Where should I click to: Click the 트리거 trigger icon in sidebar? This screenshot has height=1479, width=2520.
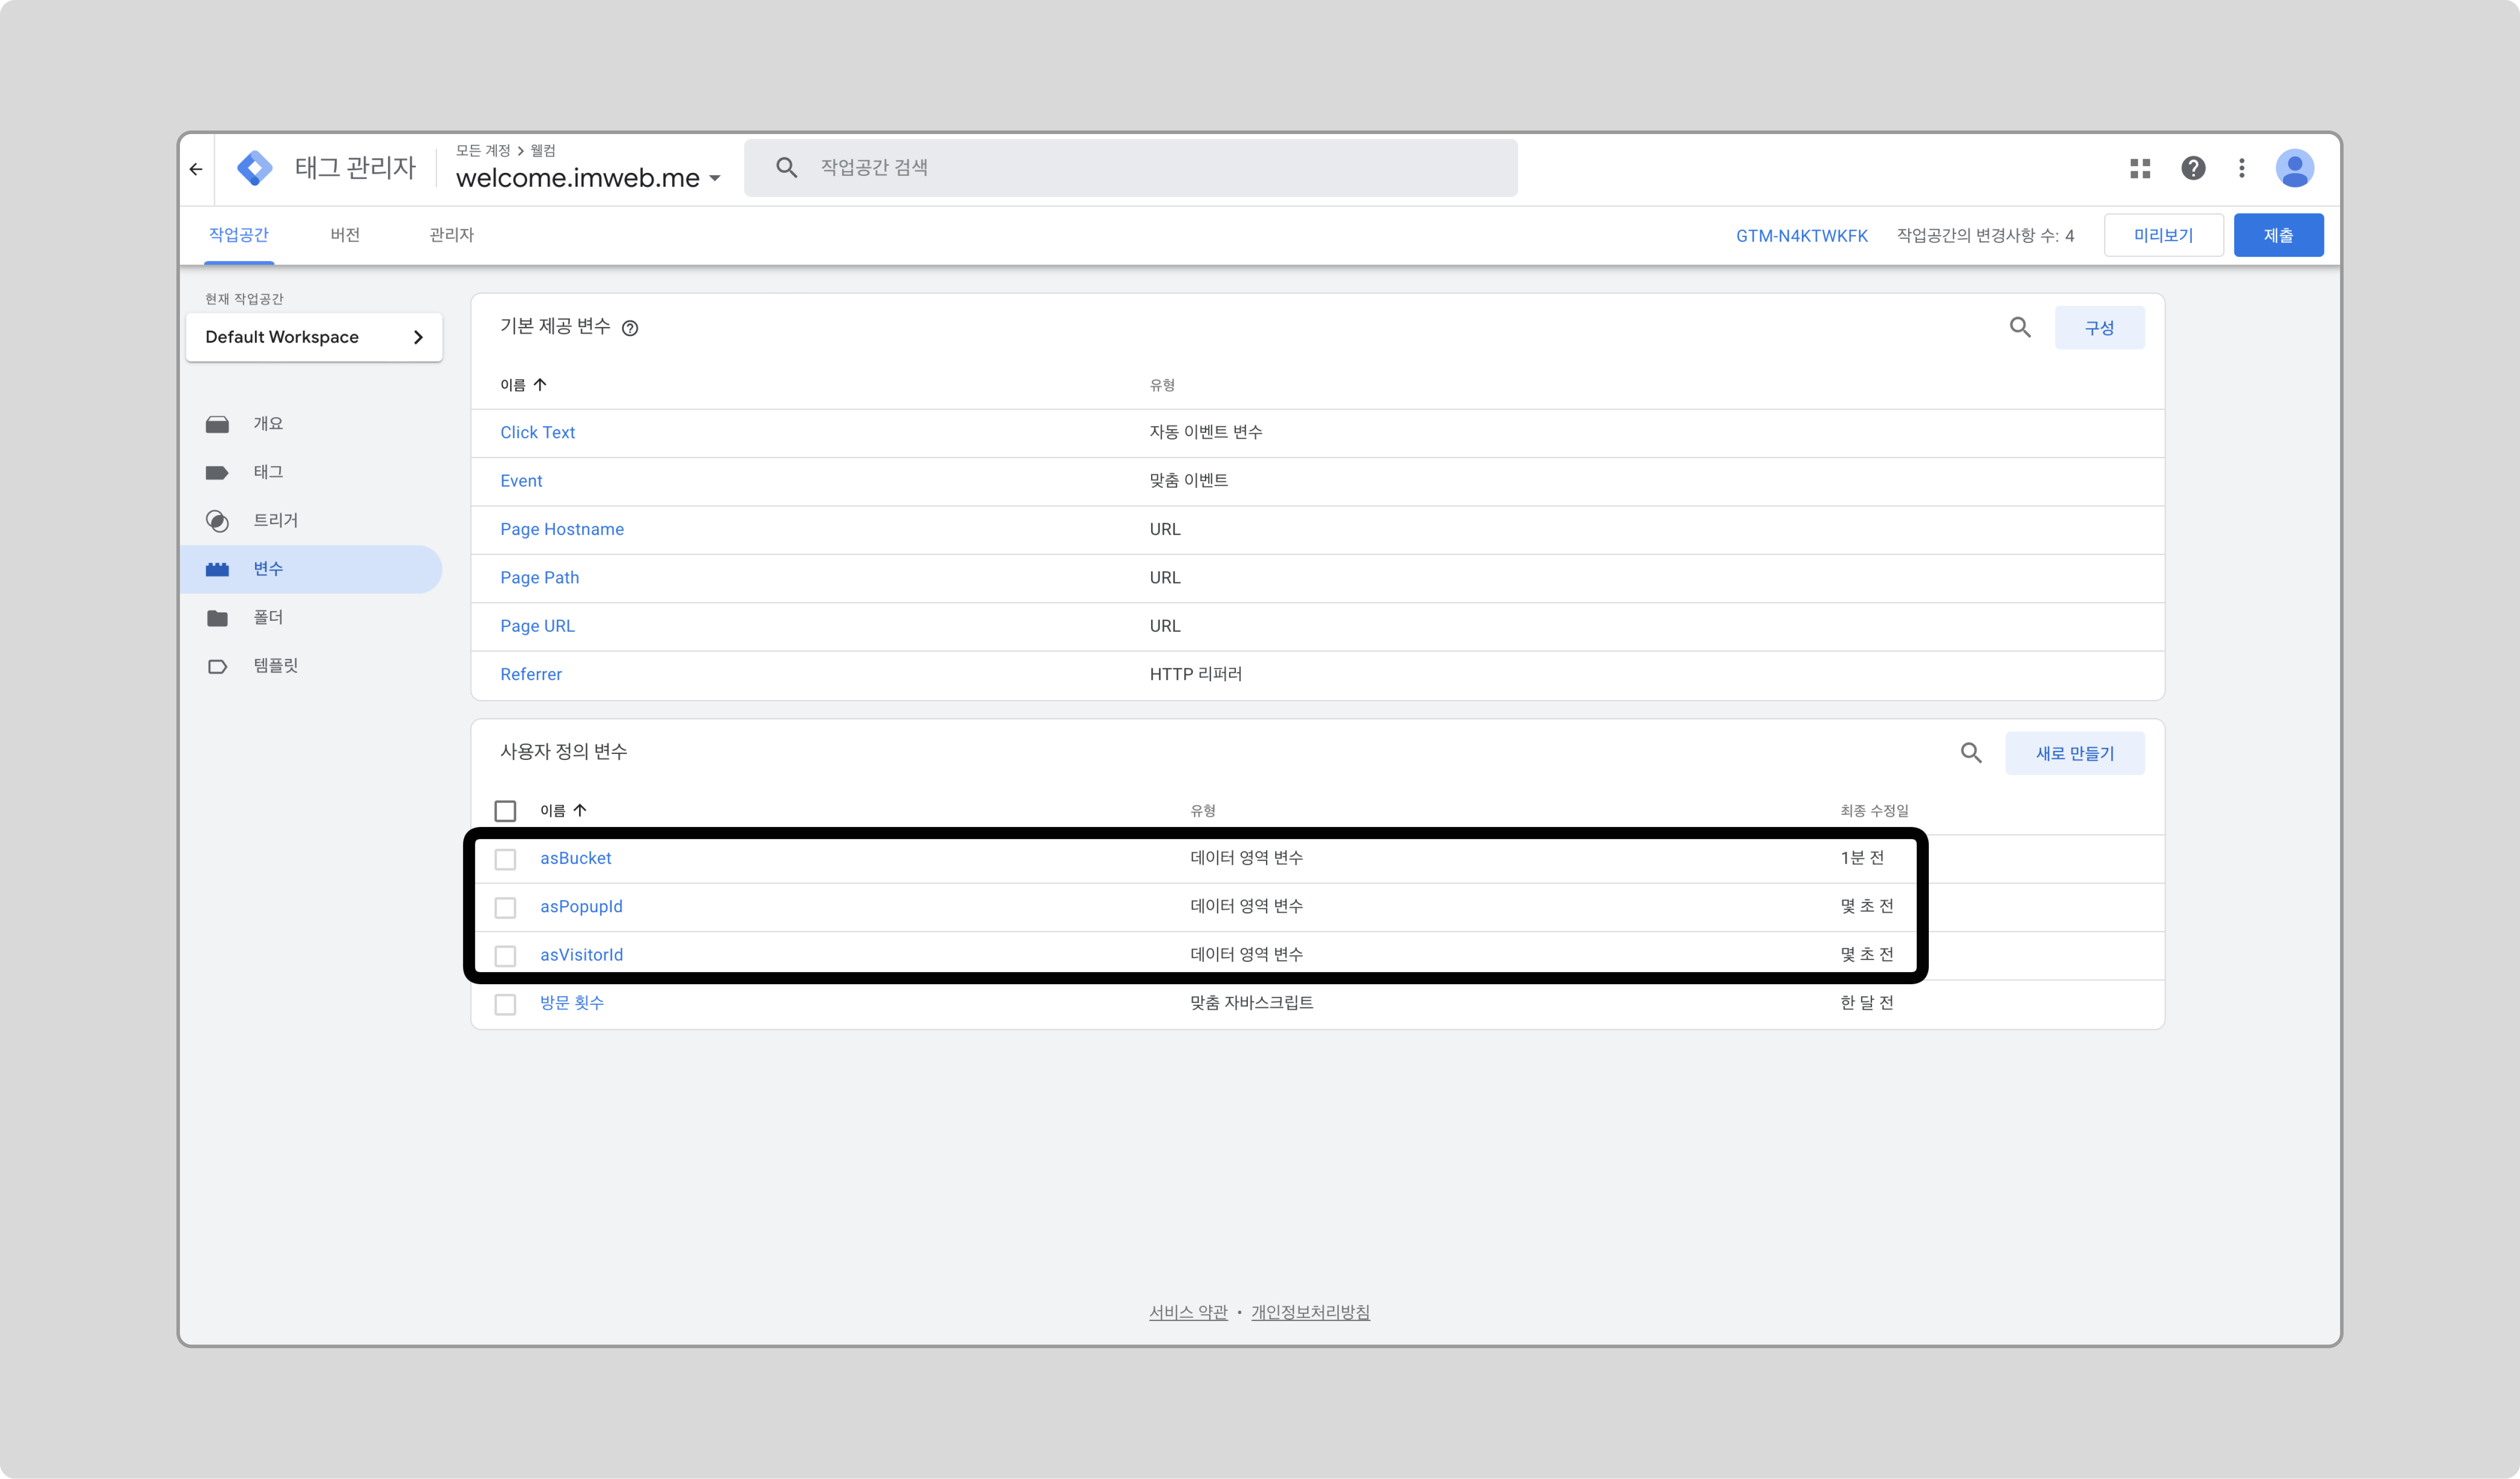(x=217, y=521)
